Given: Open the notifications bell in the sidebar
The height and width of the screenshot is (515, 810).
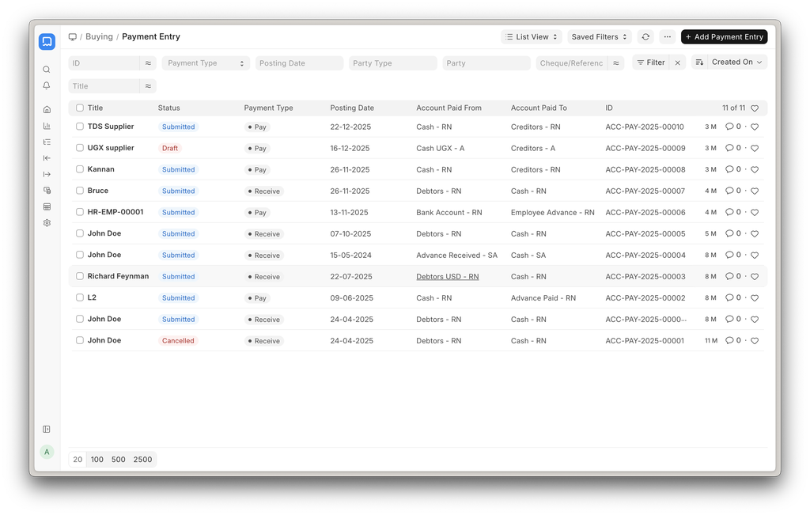Looking at the screenshot, I should tap(47, 85).
